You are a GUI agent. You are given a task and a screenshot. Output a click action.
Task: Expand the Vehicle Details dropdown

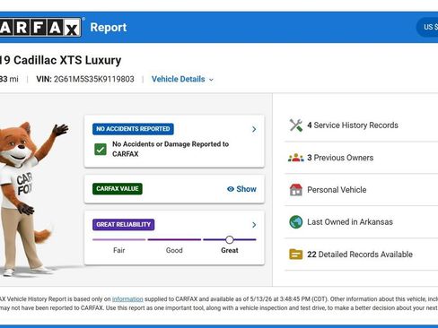click(x=182, y=79)
